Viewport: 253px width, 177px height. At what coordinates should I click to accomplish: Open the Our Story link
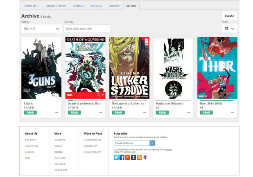[x=31, y=140]
